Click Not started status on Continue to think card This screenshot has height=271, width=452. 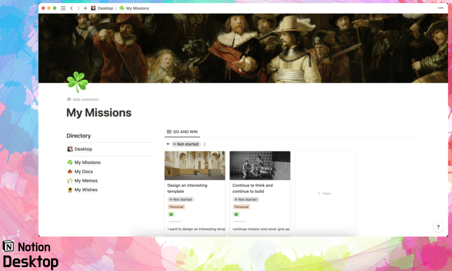[x=246, y=199]
